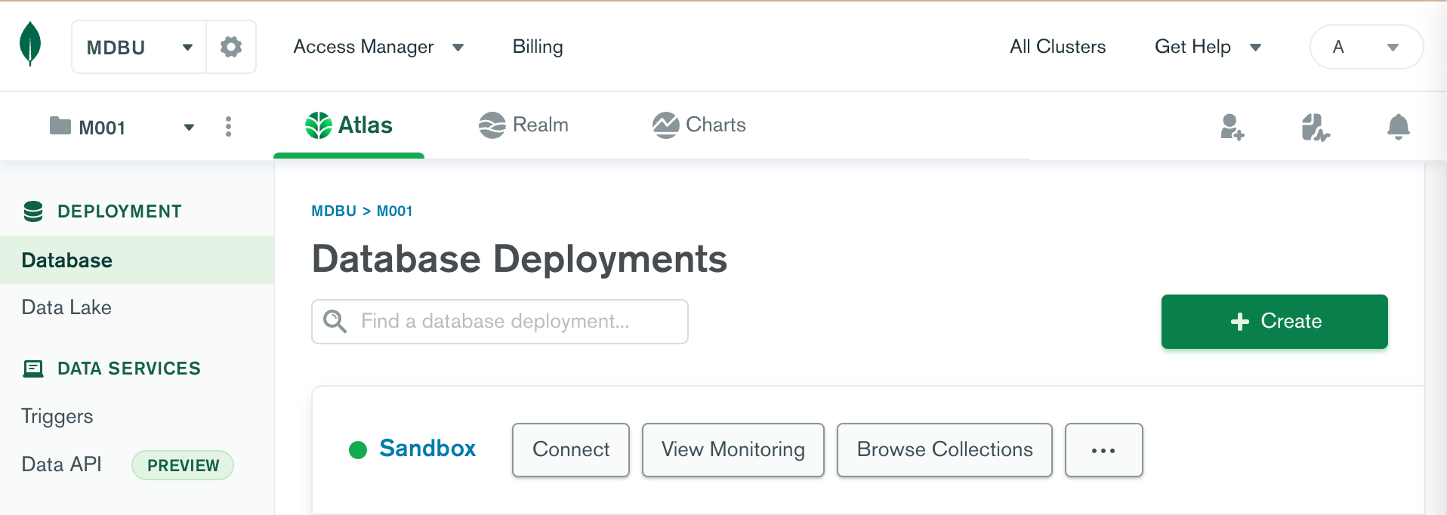The width and height of the screenshot is (1447, 515).
Task: Click the Browse Collections button
Action: pyautogui.click(x=944, y=450)
